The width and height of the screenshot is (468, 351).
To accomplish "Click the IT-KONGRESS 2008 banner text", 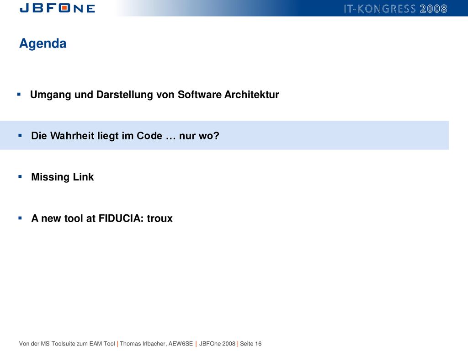I will [x=395, y=9].
